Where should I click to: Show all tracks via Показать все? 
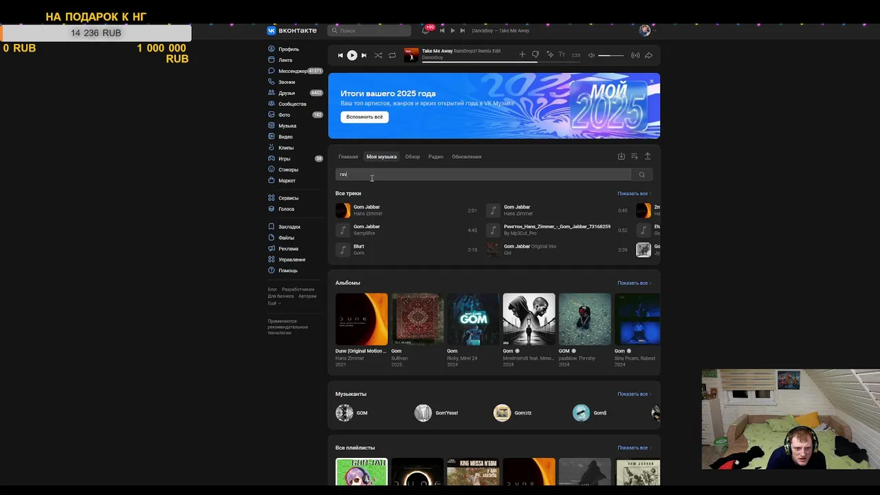click(x=634, y=194)
